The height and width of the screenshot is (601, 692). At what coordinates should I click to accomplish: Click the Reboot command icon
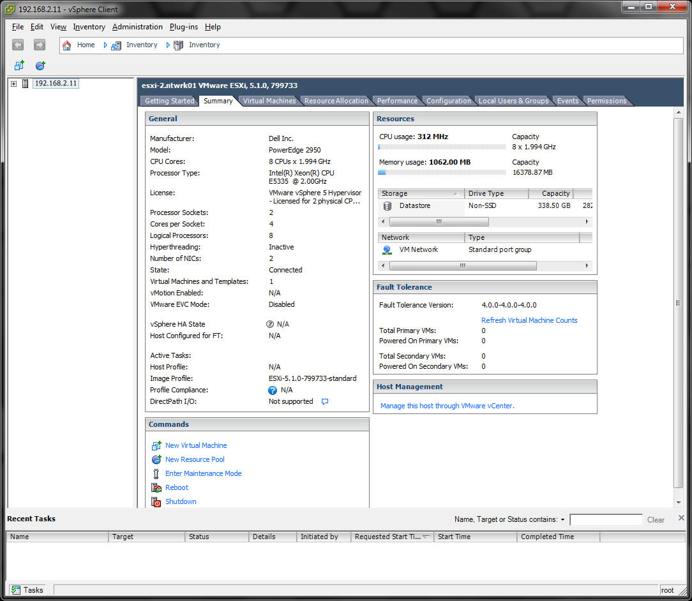tap(156, 487)
